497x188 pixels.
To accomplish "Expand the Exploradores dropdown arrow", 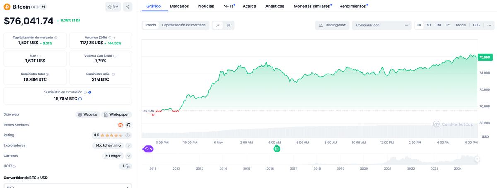I will point(128,145).
